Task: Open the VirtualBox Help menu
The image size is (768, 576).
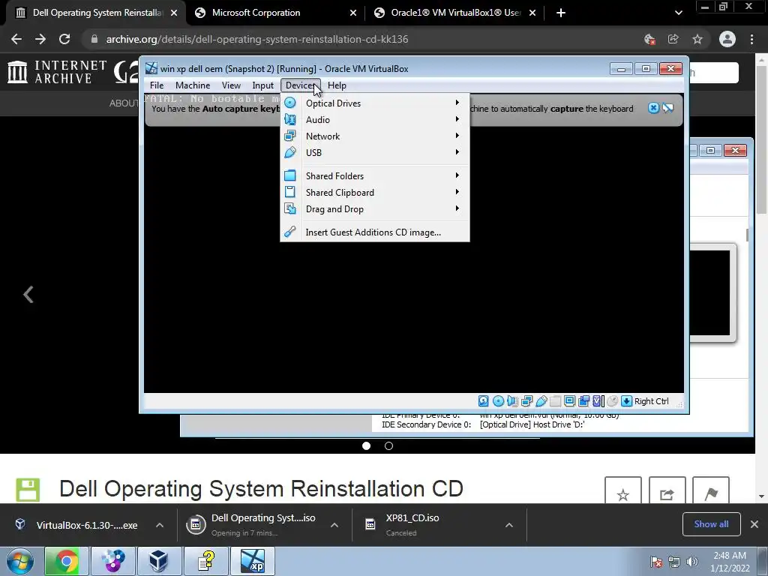Action: (337, 85)
